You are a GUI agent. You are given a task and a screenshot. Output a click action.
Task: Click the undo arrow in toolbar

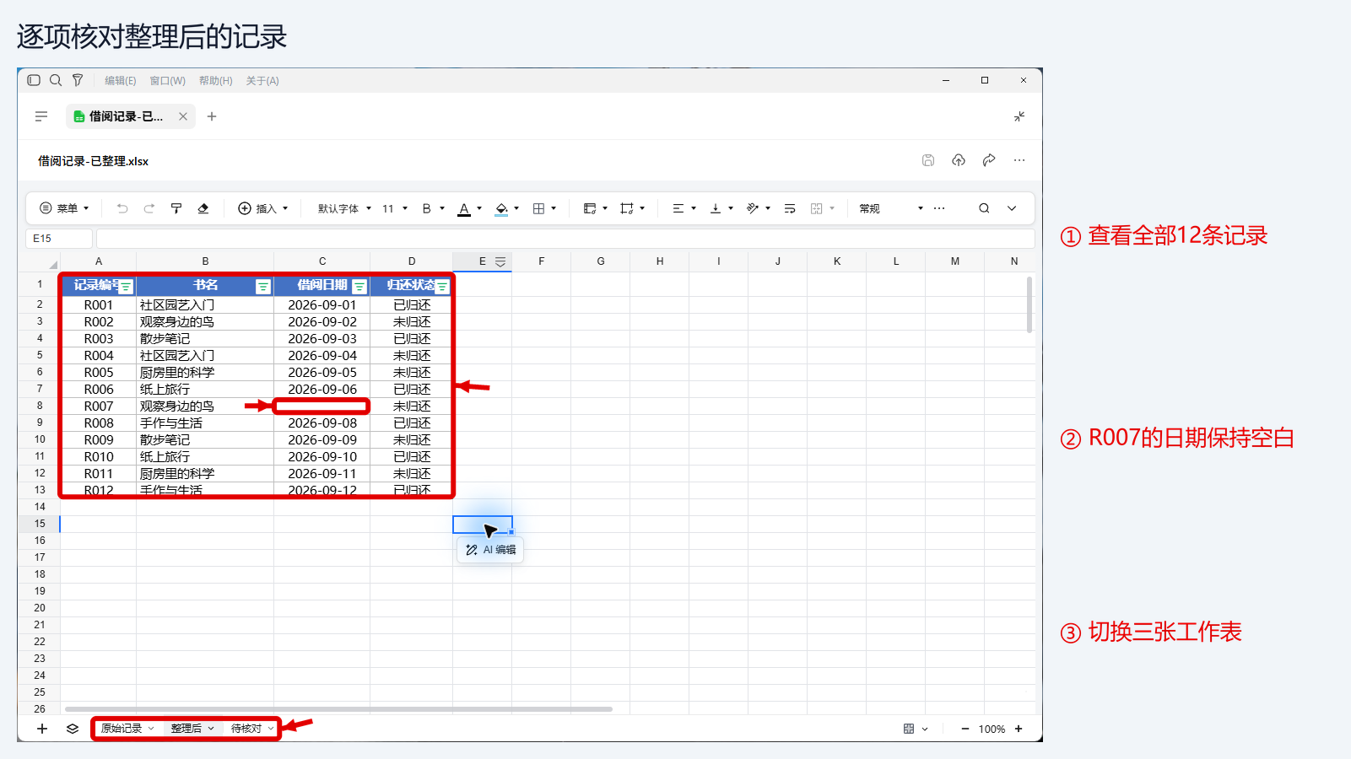[x=122, y=208]
